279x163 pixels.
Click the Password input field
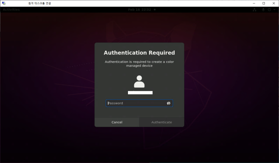click(136, 103)
